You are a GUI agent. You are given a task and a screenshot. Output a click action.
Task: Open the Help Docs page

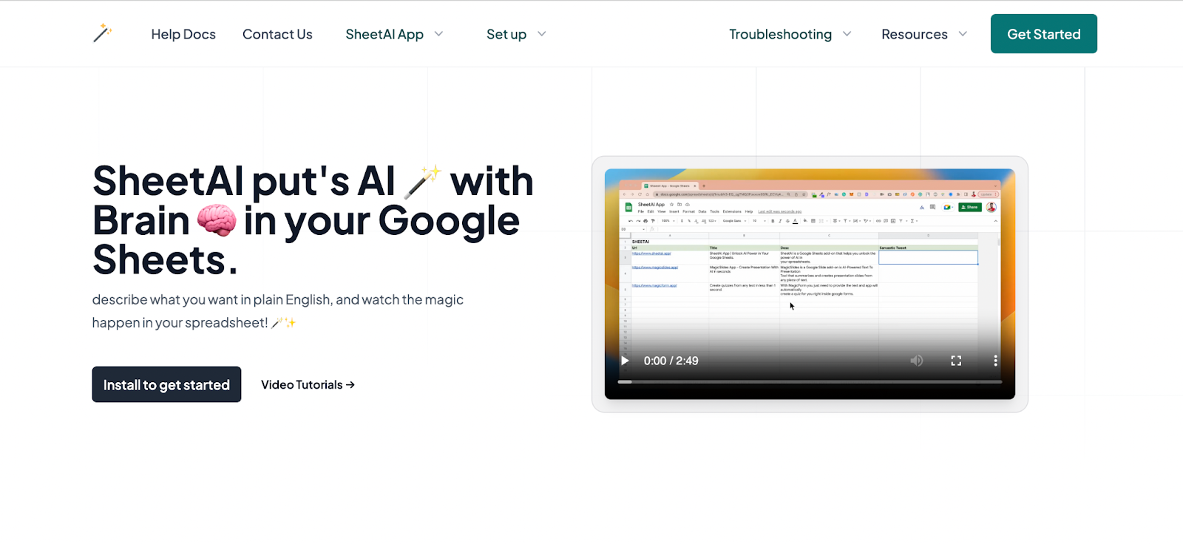click(183, 34)
